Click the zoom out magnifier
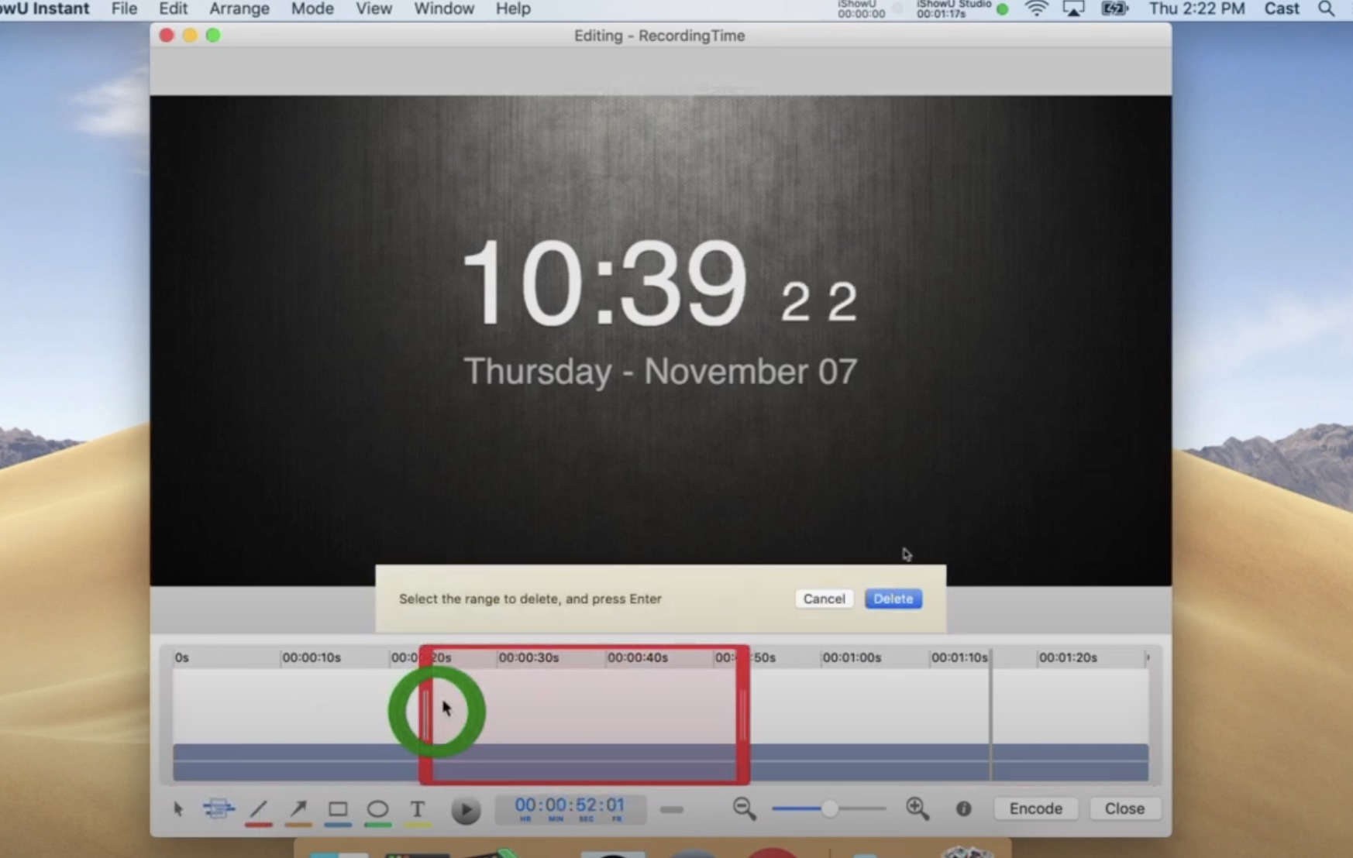 tap(744, 809)
